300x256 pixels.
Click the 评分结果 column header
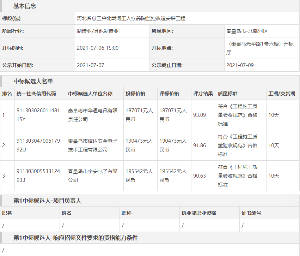203,94
